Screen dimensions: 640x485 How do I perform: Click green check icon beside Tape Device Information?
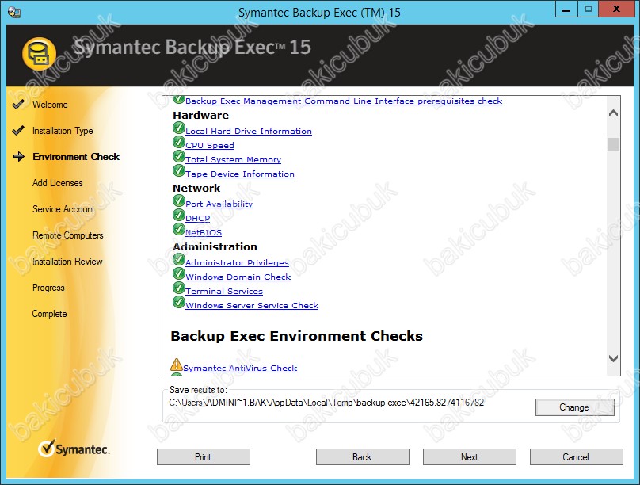pyautogui.click(x=178, y=171)
